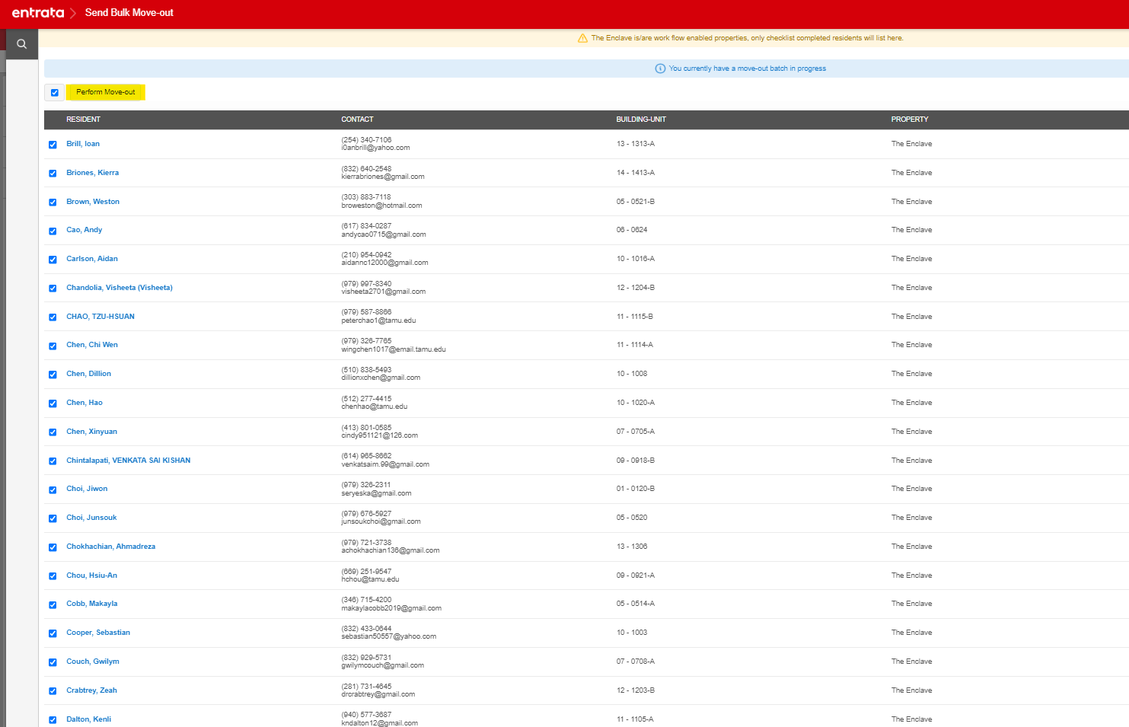
Task: Open resident Couch, Gwilym
Action: pyautogui.click(x=93, y=662)
